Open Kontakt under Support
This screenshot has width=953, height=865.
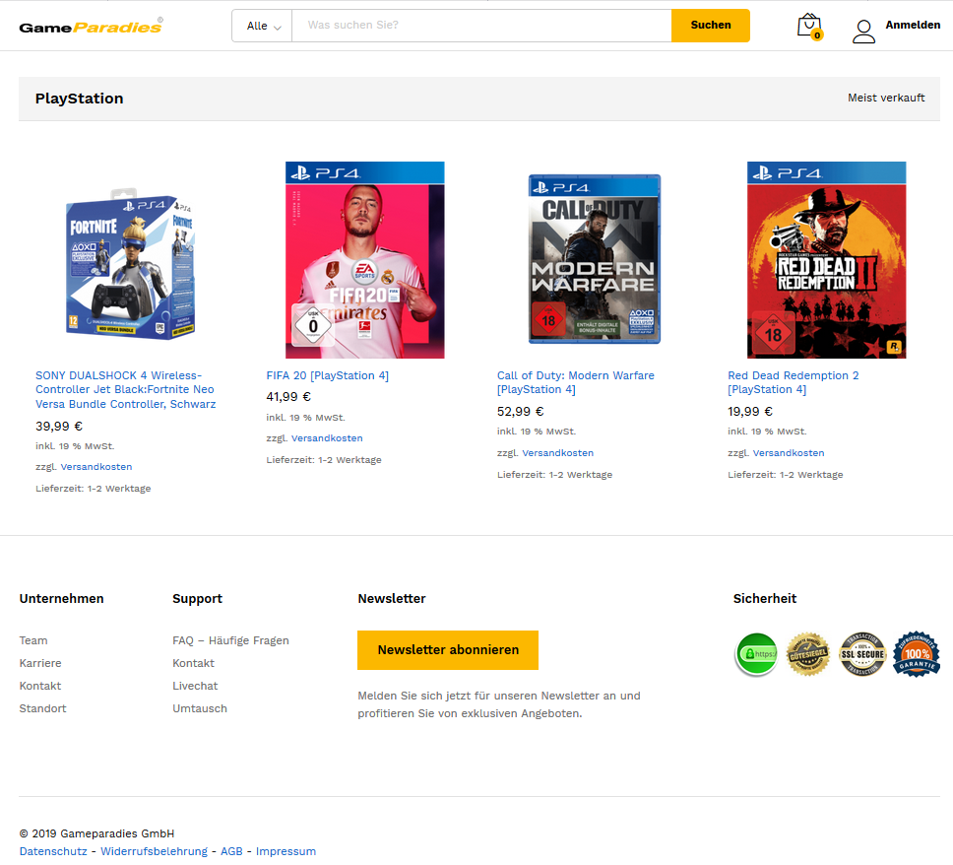(193, 663)
